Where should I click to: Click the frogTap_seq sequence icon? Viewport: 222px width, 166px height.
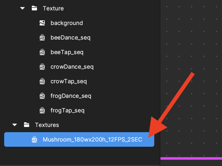point(42,110)
